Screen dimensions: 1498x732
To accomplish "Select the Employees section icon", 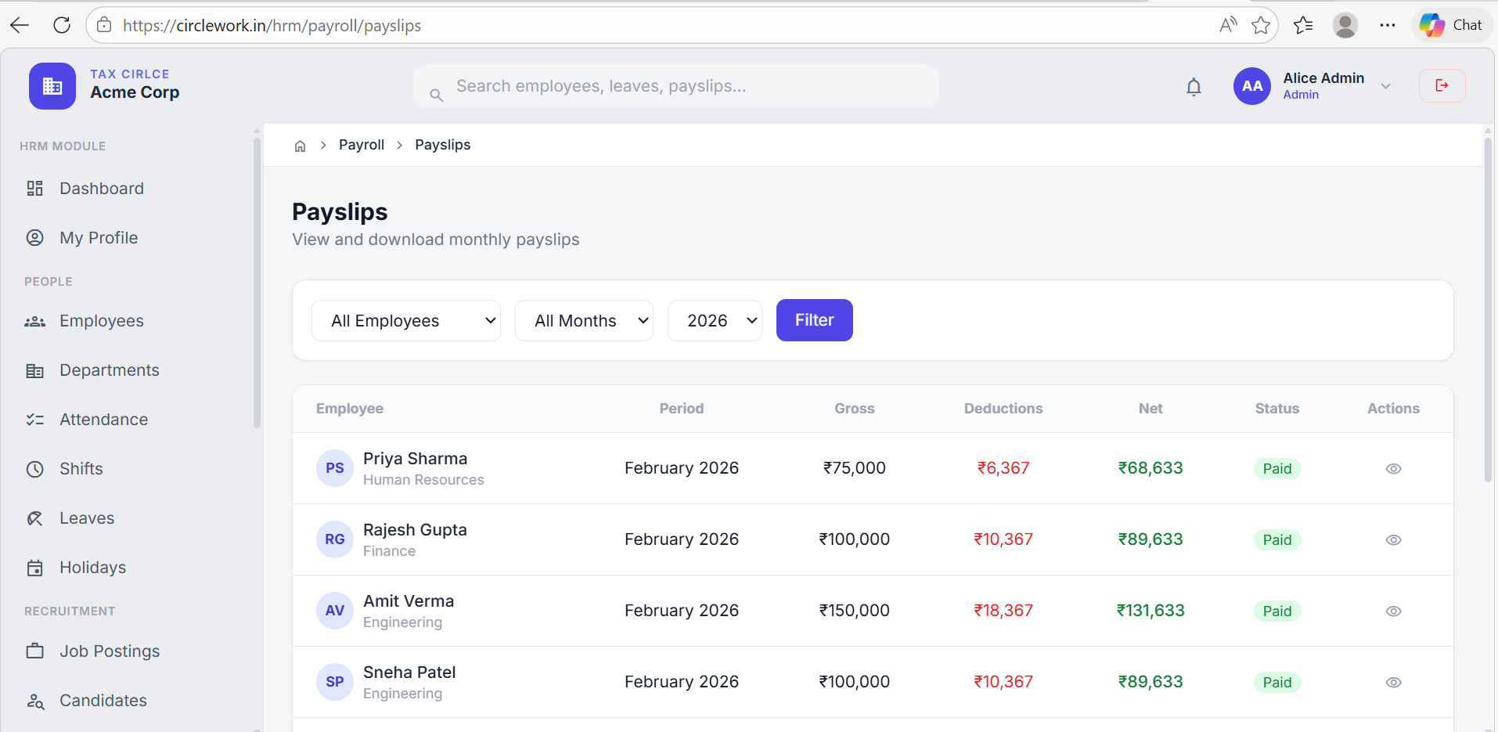I will coord(35,320).
